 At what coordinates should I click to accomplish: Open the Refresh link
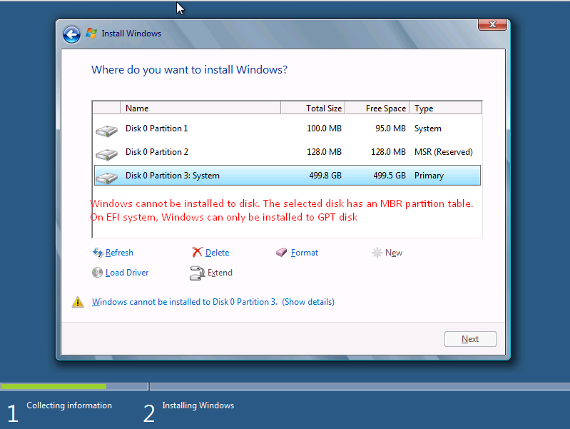119,253
